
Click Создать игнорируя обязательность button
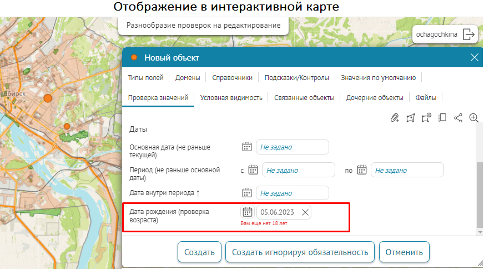coord(300,252)
